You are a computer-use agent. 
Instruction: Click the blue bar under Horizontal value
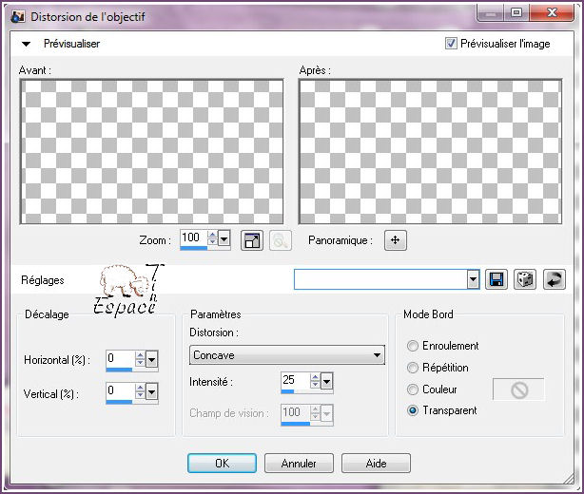point(119,370)
